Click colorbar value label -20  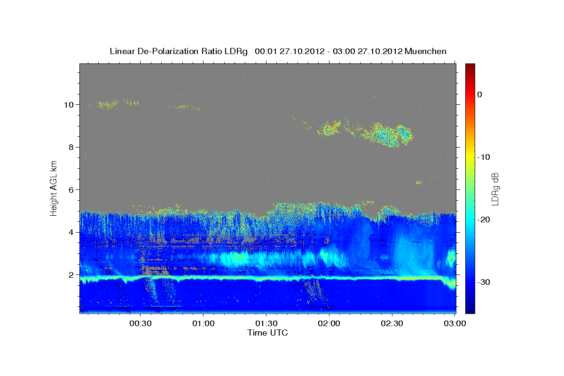click(x=484, y=219)
